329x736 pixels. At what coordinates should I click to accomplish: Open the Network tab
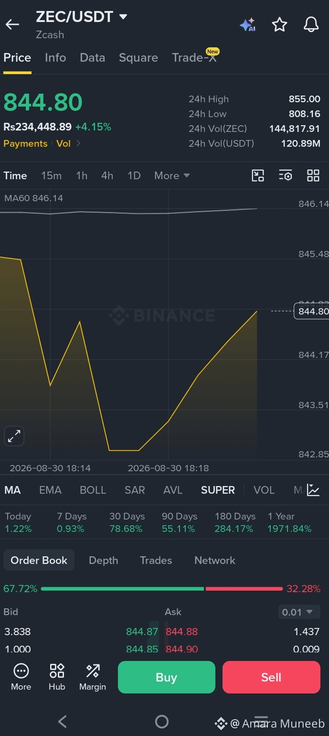[215, 560]
